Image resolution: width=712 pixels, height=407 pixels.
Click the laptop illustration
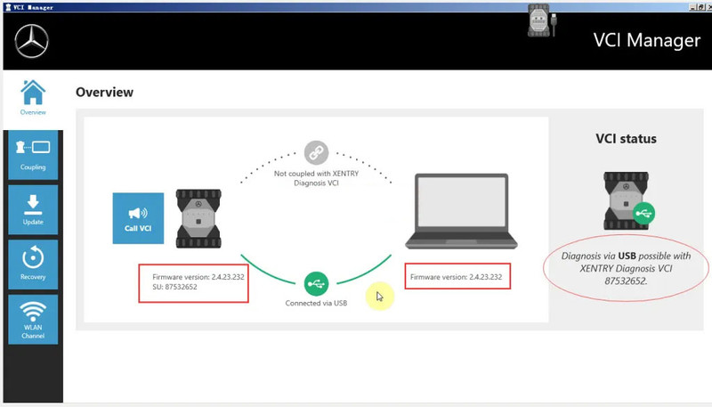coord(461,211)
